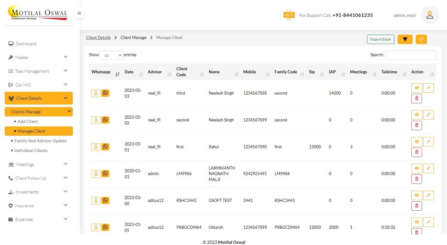
Task: Open Family And Advisor Update
Action: tap(40, 141)
